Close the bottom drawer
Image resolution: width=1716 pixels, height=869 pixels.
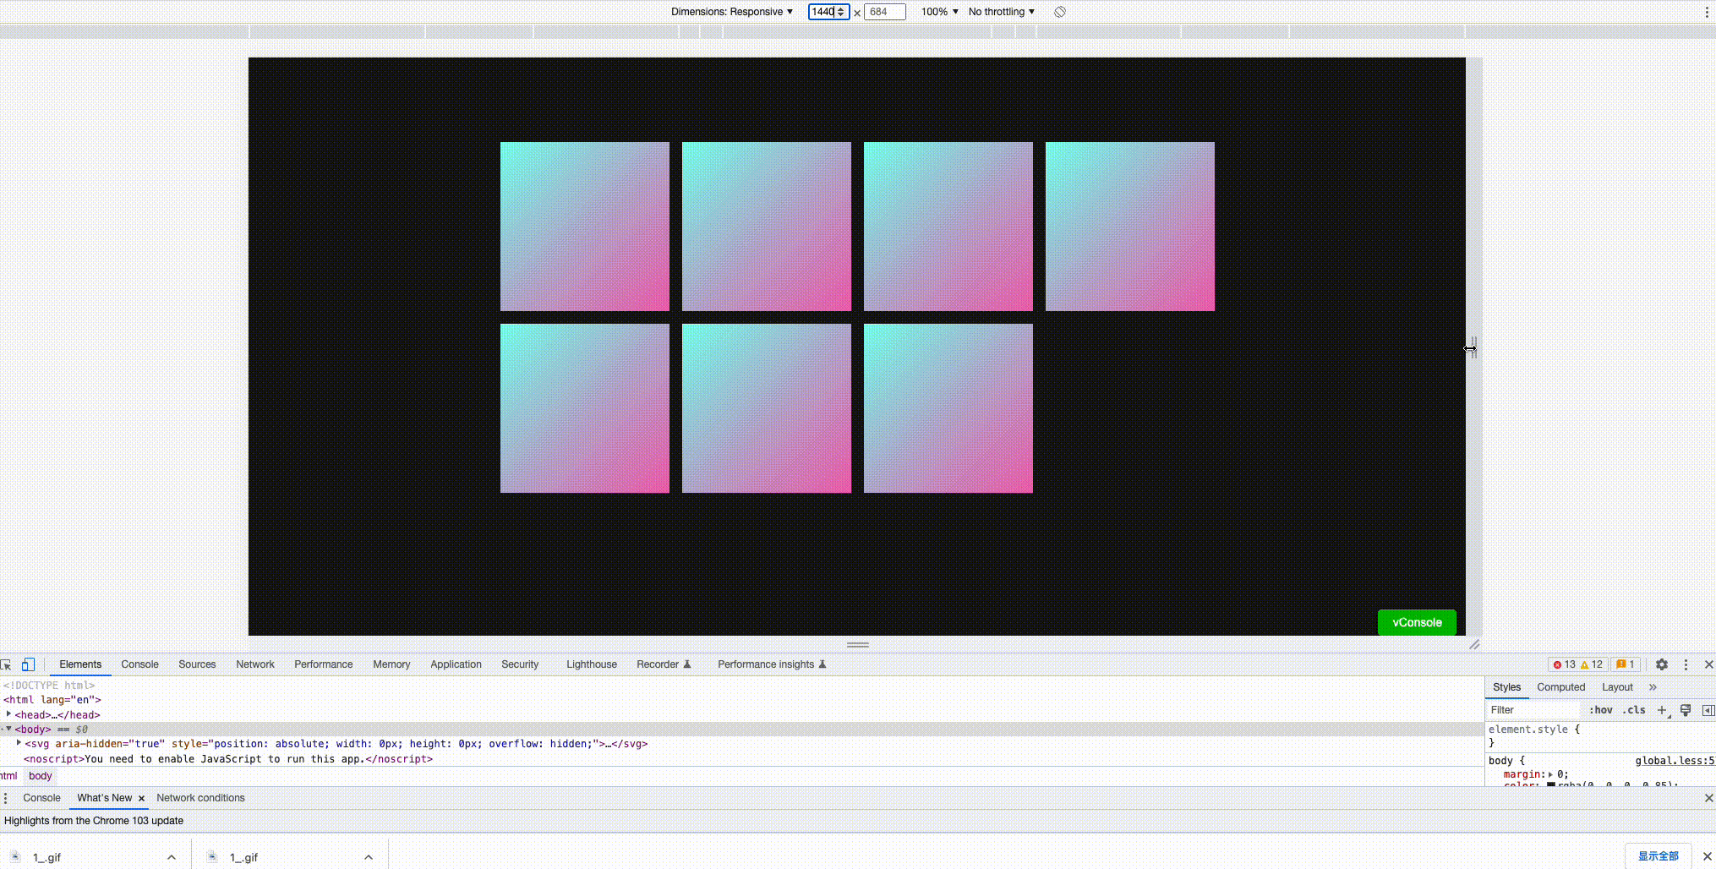tap(1708, 798)
